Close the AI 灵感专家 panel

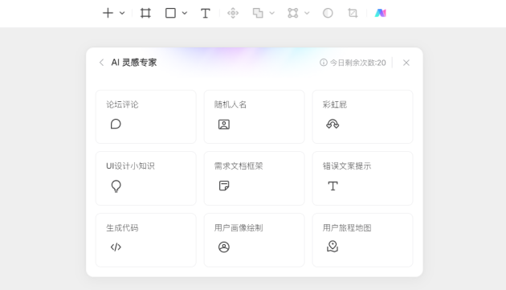click(x=406, y=63)
